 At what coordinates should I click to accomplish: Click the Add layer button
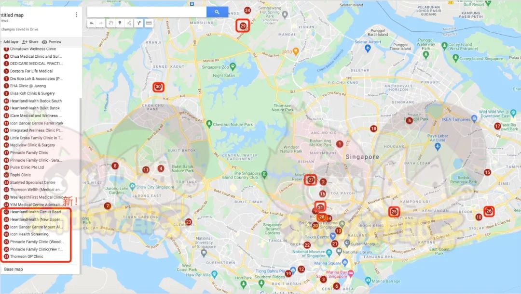9,42
